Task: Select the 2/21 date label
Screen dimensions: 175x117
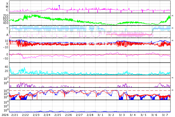Action: (15, 115)
